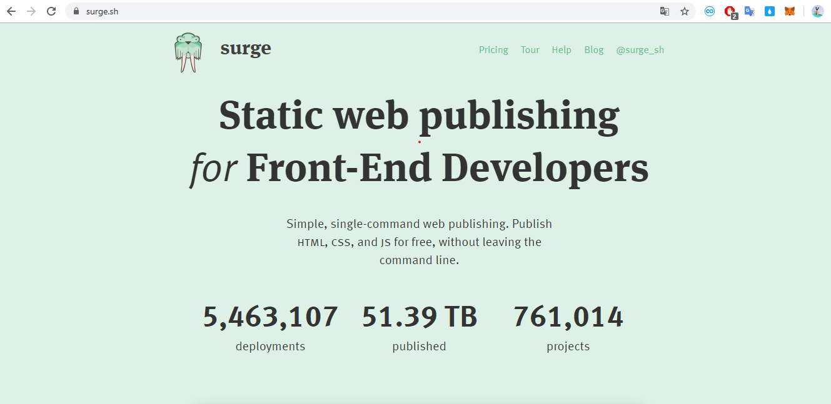The width and height of the screenshot is (831, 404).
Task: Click the padlock site information icon
Action: [76, 11]
